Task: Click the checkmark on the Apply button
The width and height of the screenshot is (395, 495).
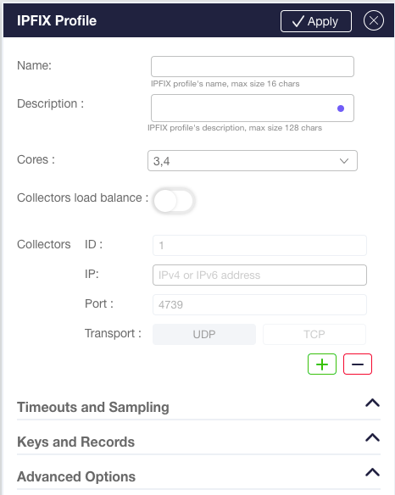Action: pyautogui.click(x=298, y=21)
